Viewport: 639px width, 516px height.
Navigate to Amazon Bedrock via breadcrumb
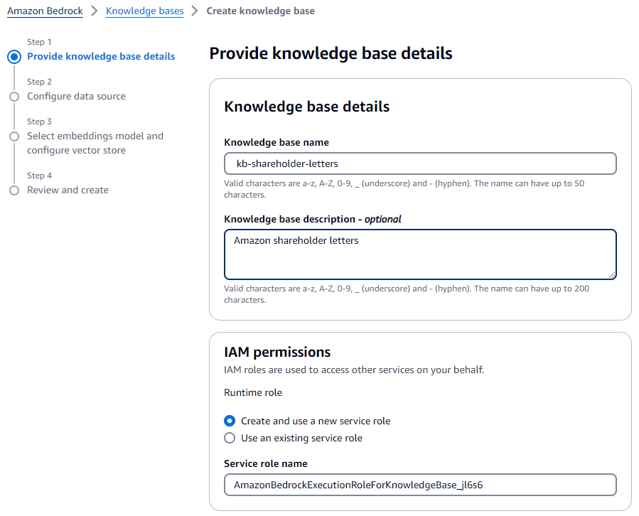tap(45, 11)
